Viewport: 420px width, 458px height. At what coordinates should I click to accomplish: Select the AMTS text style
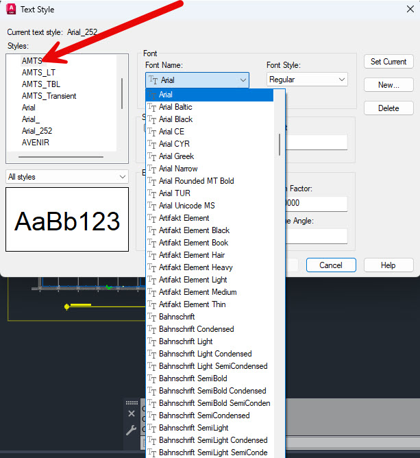32,61
